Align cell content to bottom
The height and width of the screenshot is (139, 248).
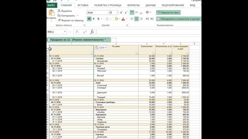click(141, 12)
